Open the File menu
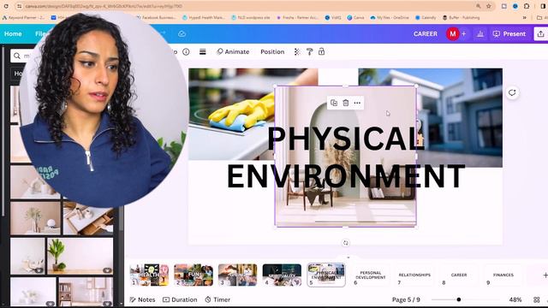 pyautogui.click(x=40, y=34)
